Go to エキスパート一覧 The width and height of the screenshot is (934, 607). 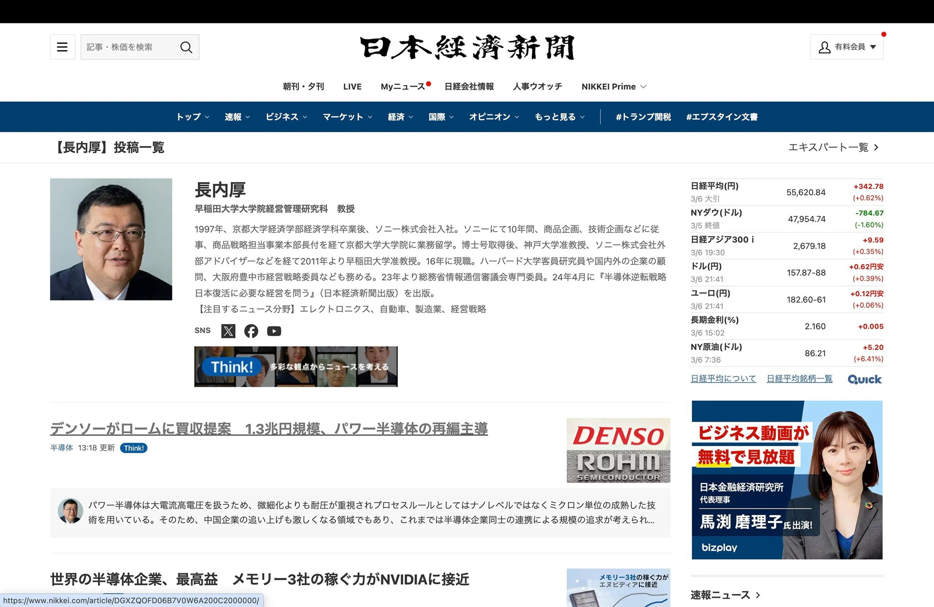click(x=833, y=148)
